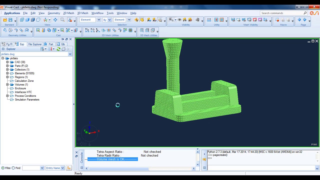Open the pk6eto.dwg file dropdown
The width and height of the screenshot is (320, 180).
(x=70, y=54)
